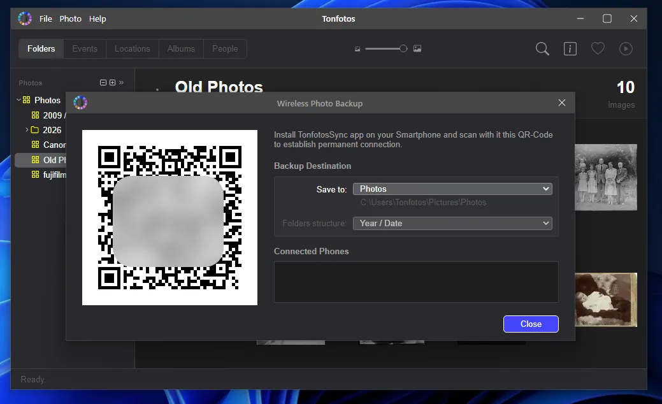Collapse all folders with the minus icon
This screenshot has height=404, width=662.
tap(103, 82)
